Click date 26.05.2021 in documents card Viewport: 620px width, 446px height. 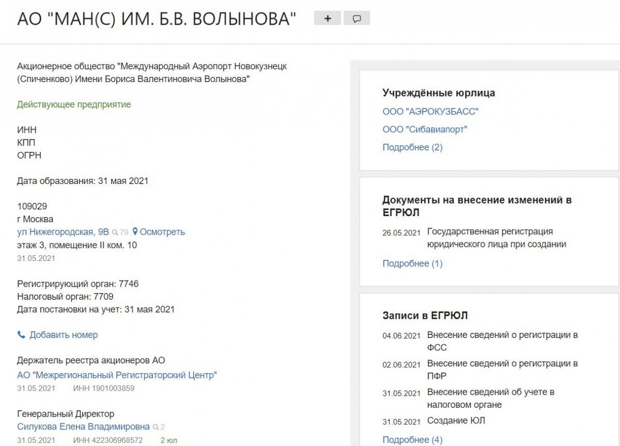[x=401, y=233]
